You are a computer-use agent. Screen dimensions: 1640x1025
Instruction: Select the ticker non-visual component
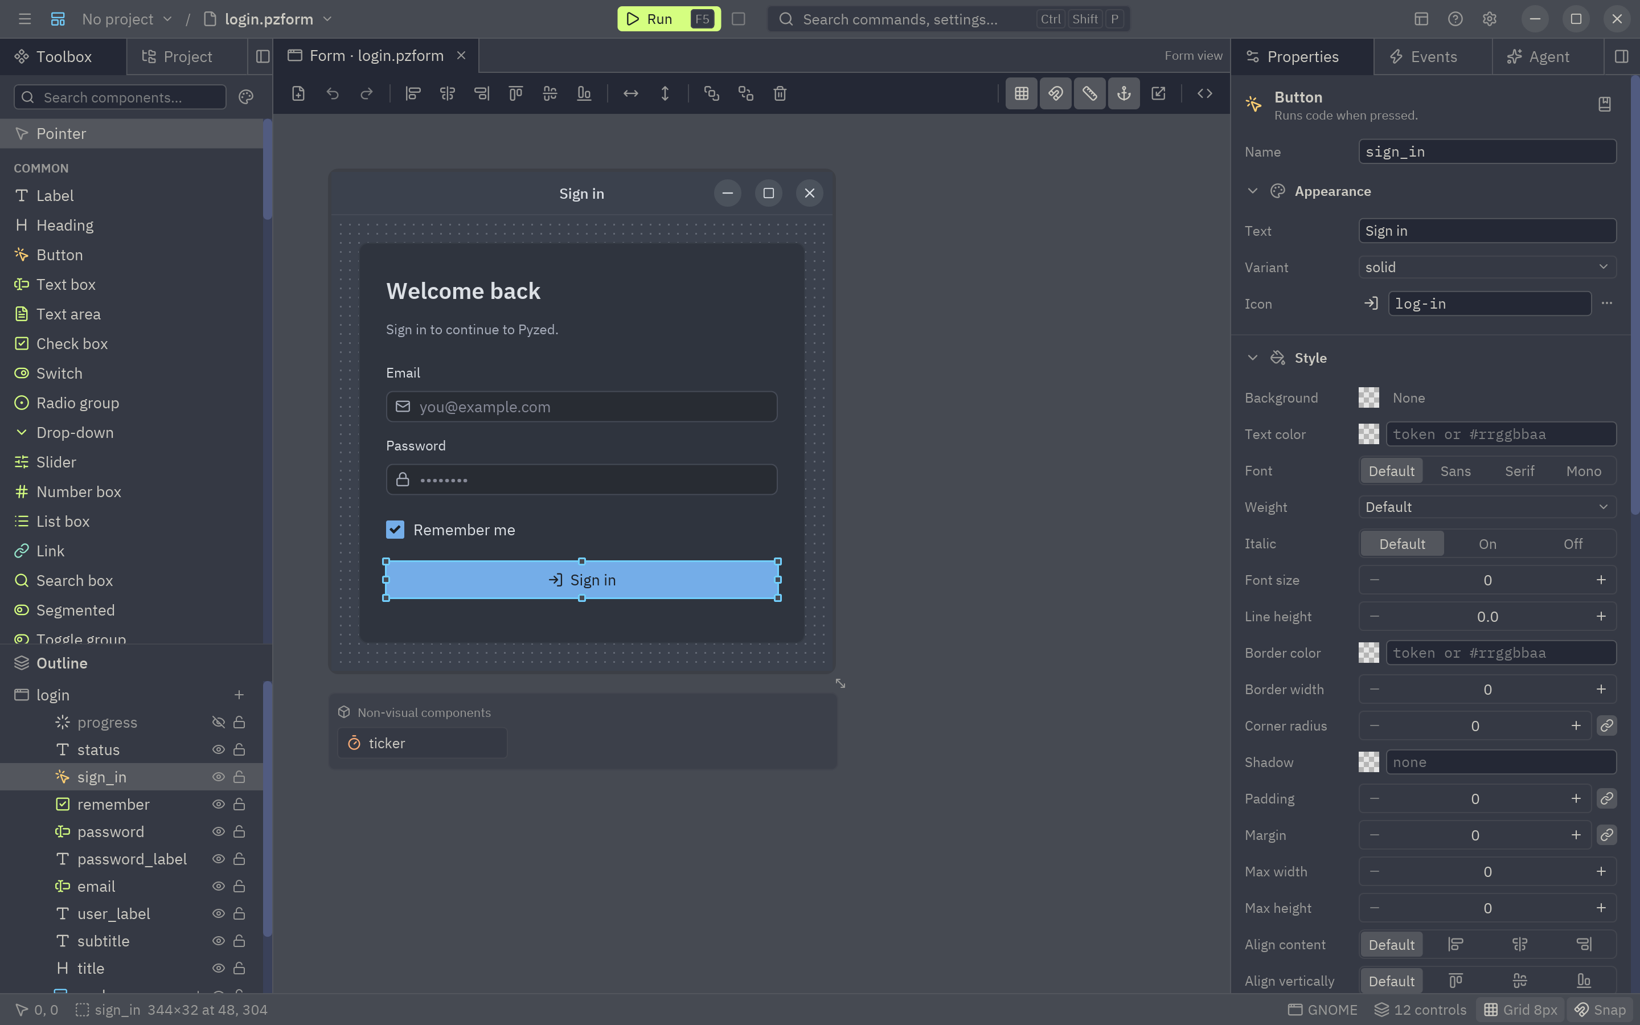coord(422,743)
